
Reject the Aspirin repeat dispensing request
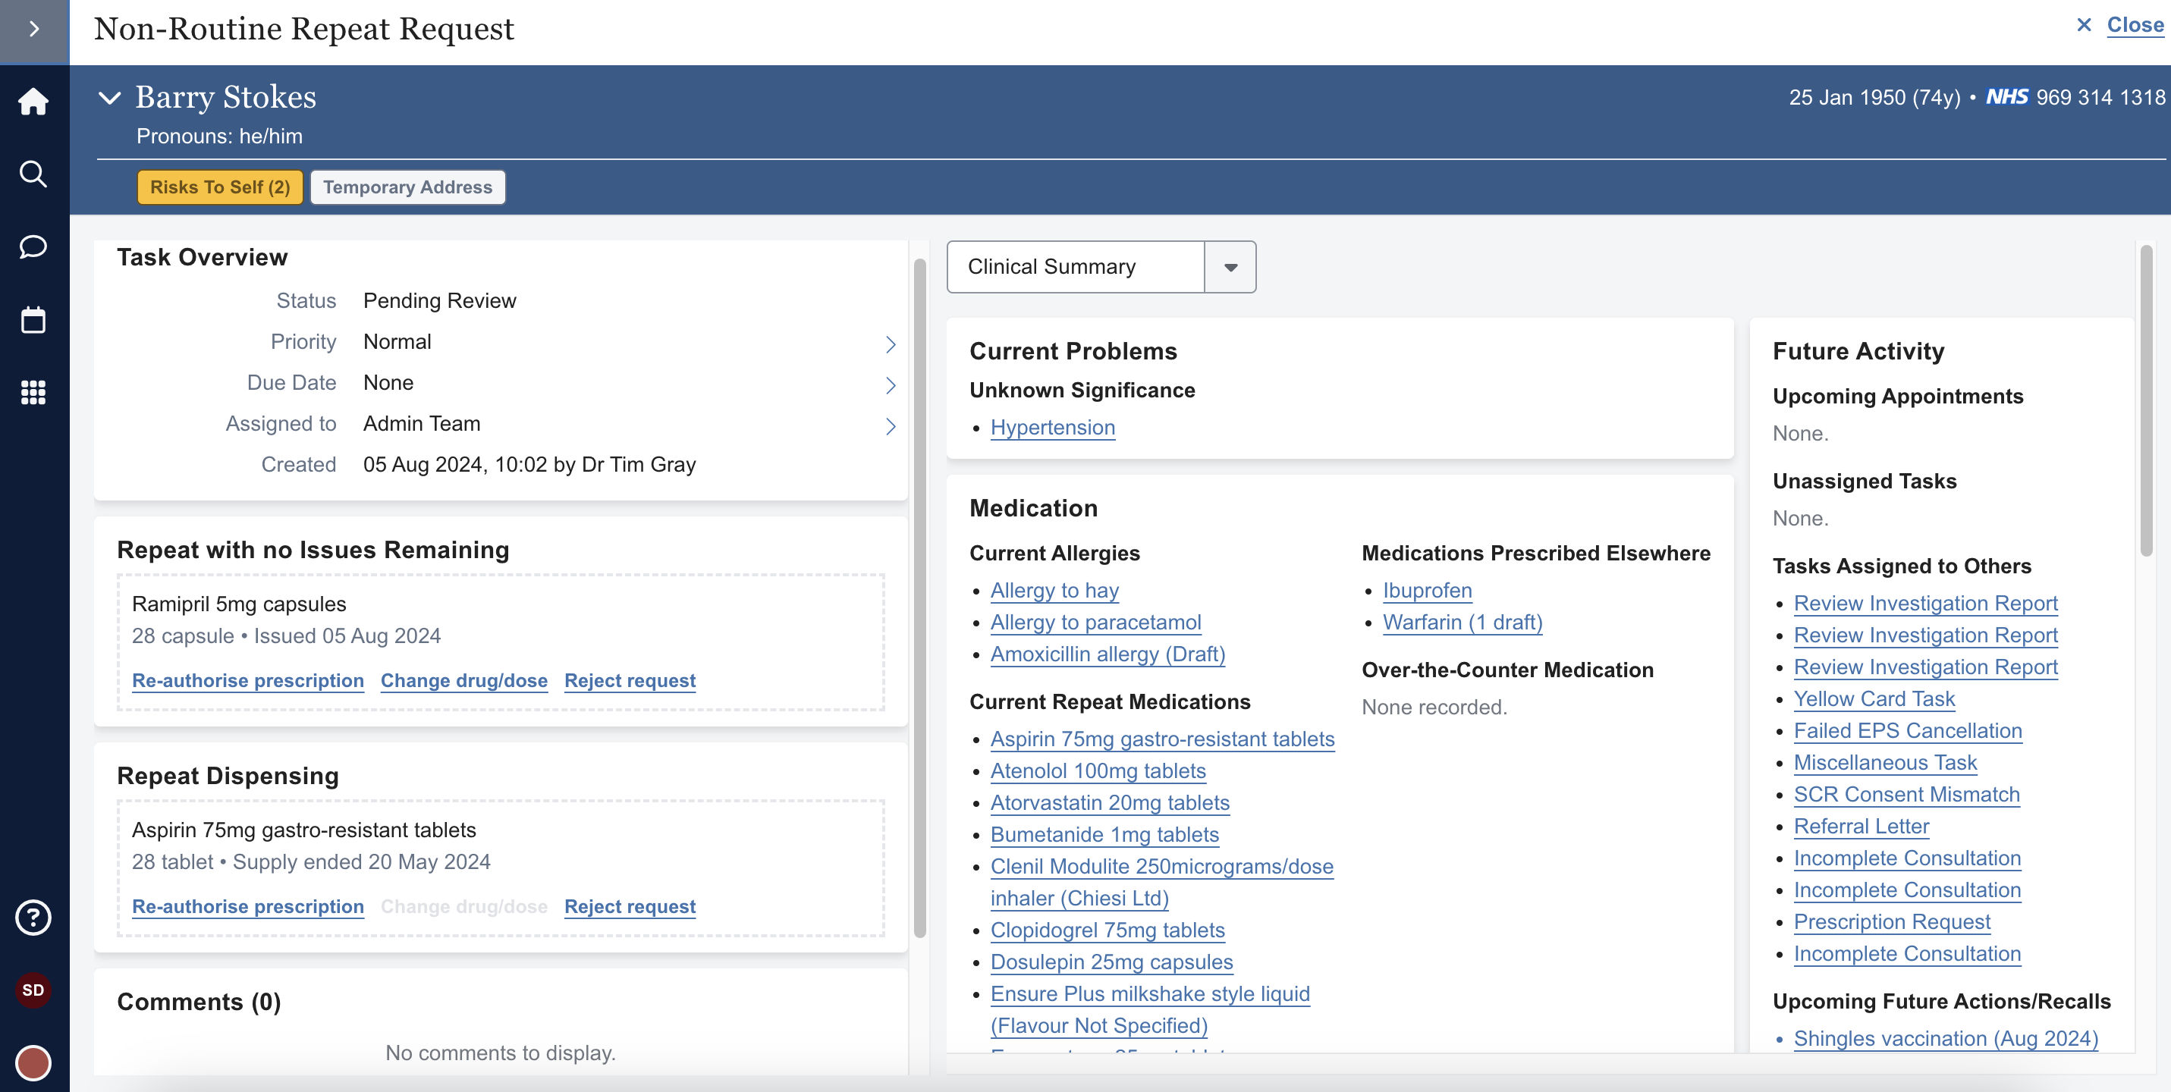point(630,907)
